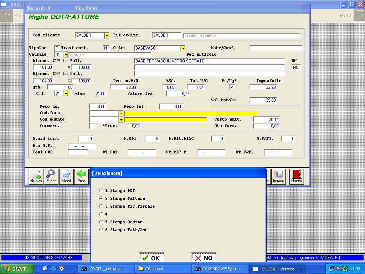Image resolution: width=365 pixels, height=274 pixels.
Task: Click the Qtà quantity field 1,00
Action: point(61,87)
